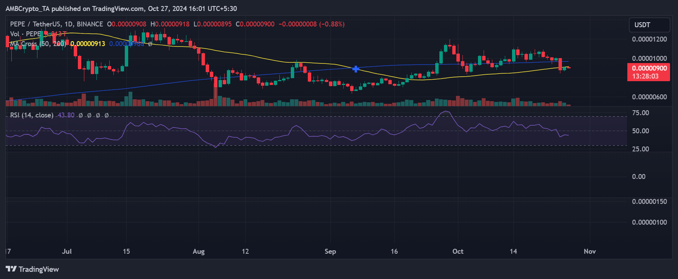Viewport: 678px width, 279px height.
Task: Click the 12 date label on time axis
Action: pyautogui.click(x=245, y=251)
